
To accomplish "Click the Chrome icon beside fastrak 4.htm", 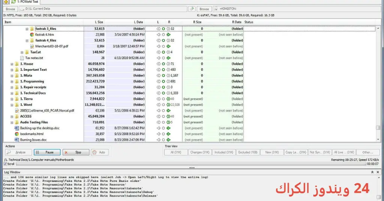I will pos(32,35).
